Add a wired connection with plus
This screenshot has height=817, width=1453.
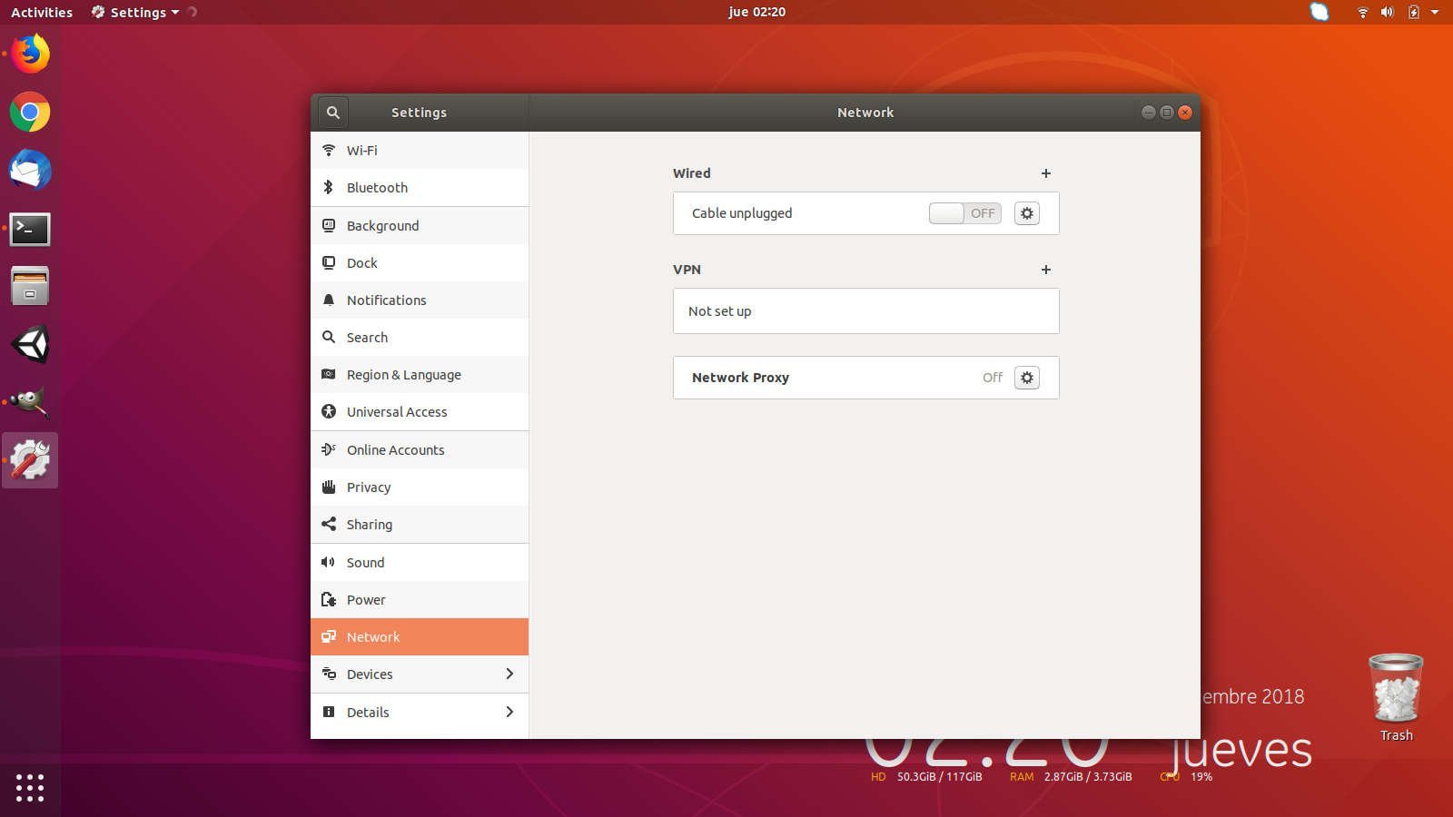[x=1046, y=173]
